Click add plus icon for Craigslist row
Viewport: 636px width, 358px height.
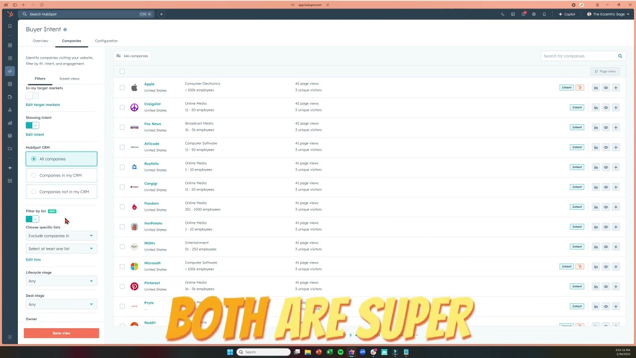coord(616,107)
